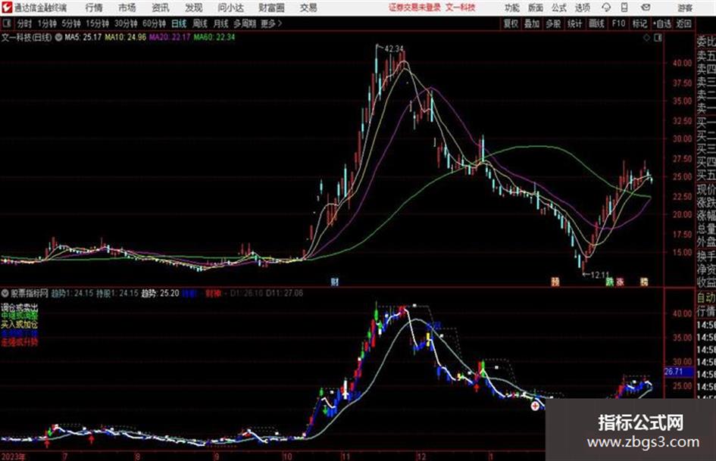The height and width of the screenshot is (461, 716).
Task: Open the mail envelope icon
Action: point(646,8)
